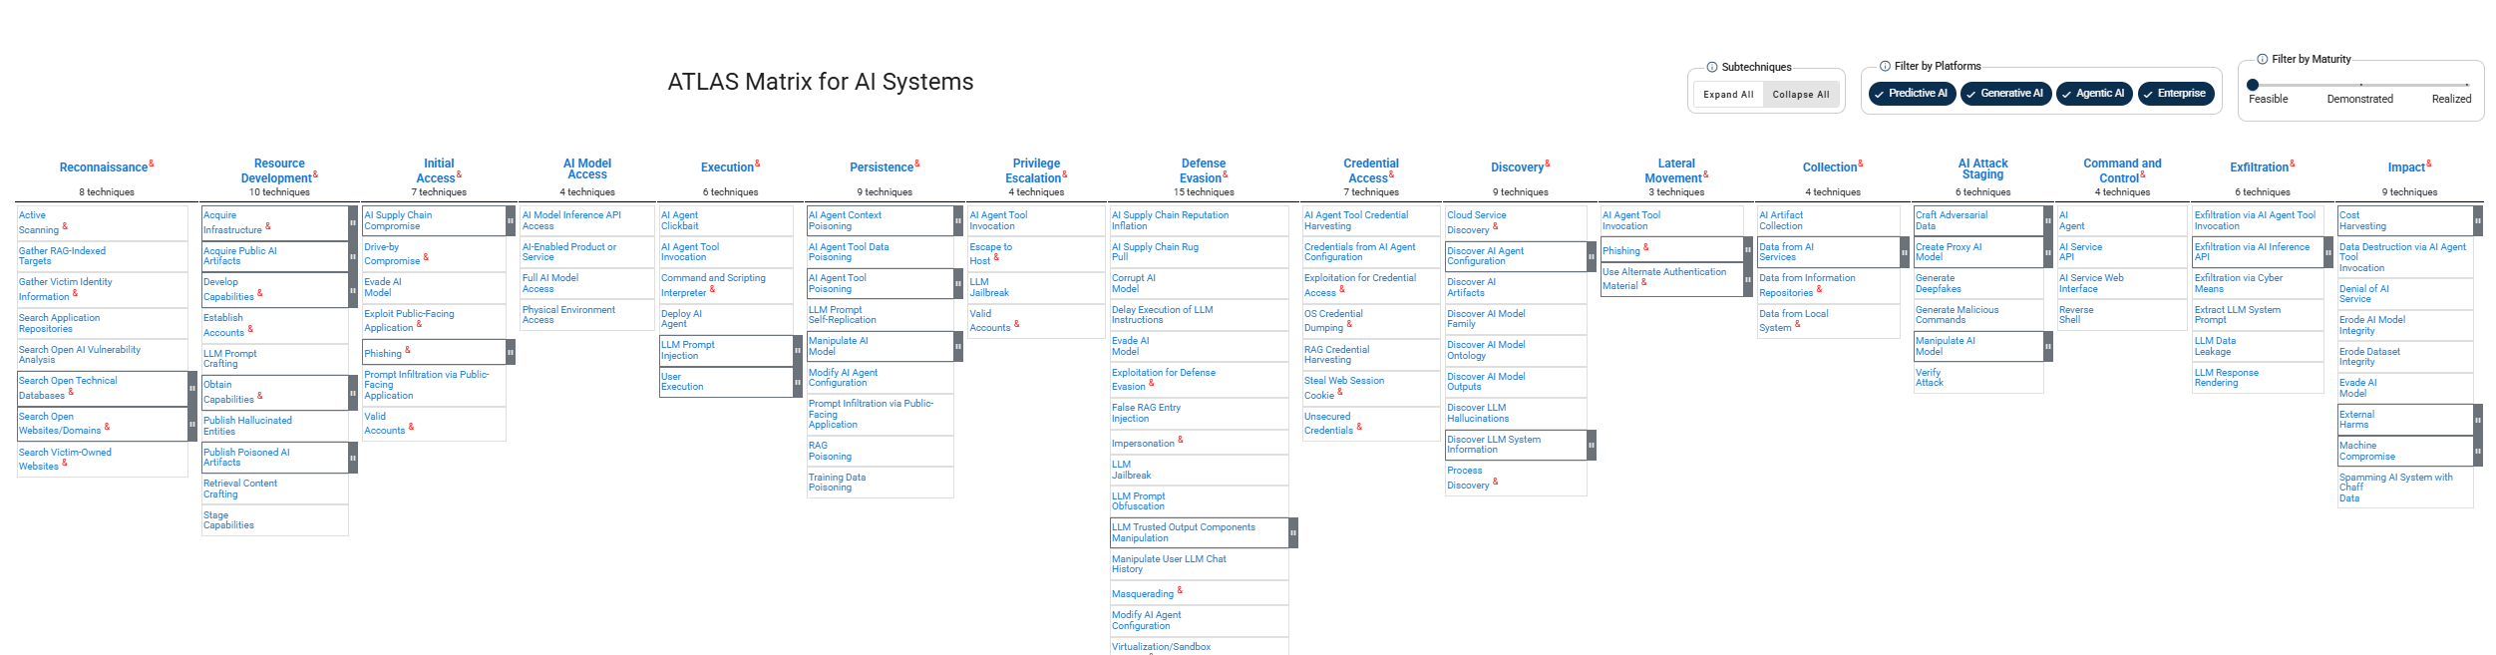Click the red ATT&CK icon beside Defense Evasion heading
This screenshot has width=2496, height=655.
point(1226,174)
